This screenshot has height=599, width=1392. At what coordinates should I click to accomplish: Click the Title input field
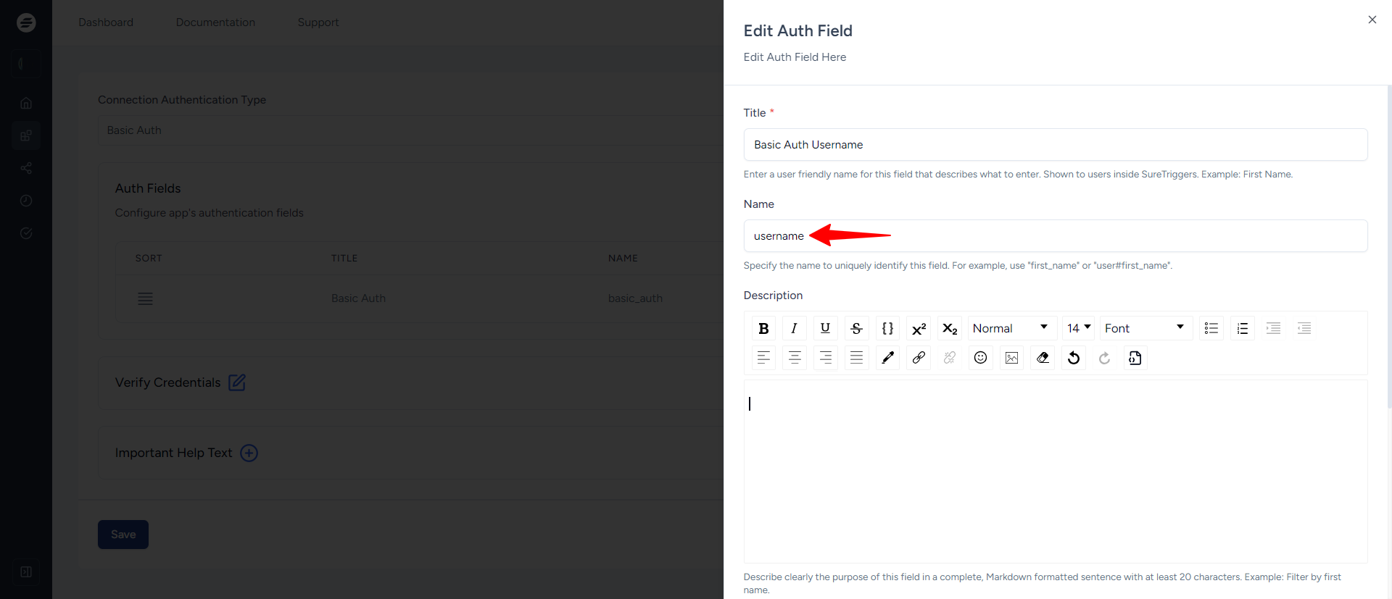[1055, 145]
